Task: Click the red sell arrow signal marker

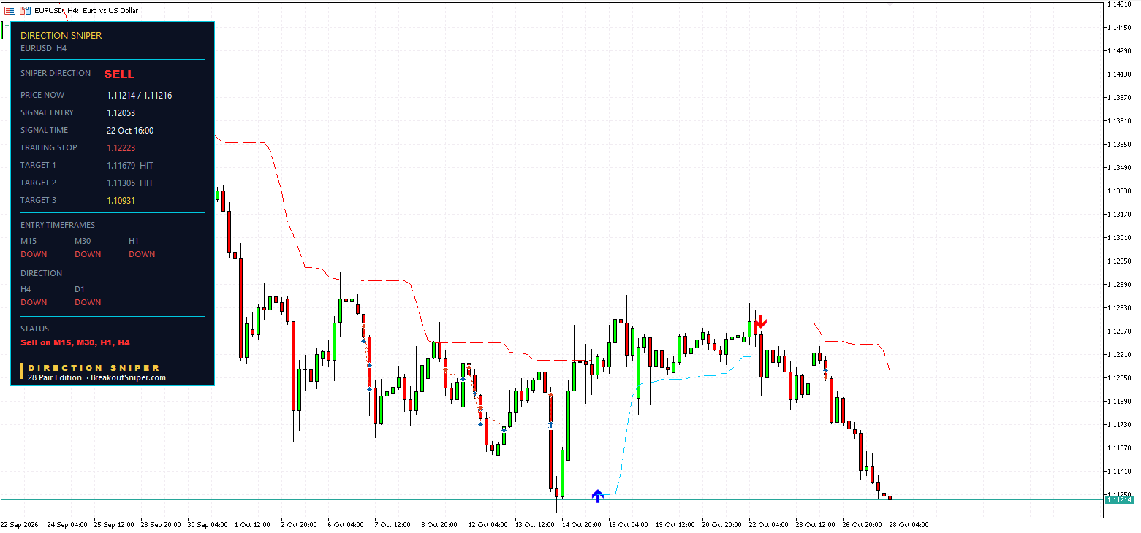Action: tap(761, 321)
